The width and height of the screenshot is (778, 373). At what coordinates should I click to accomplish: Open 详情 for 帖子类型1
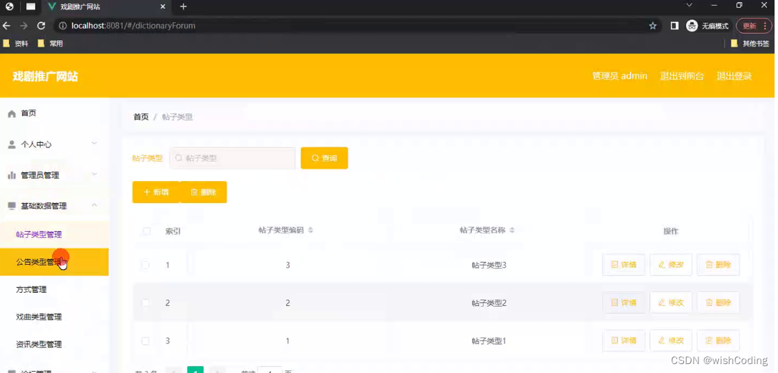624,341
